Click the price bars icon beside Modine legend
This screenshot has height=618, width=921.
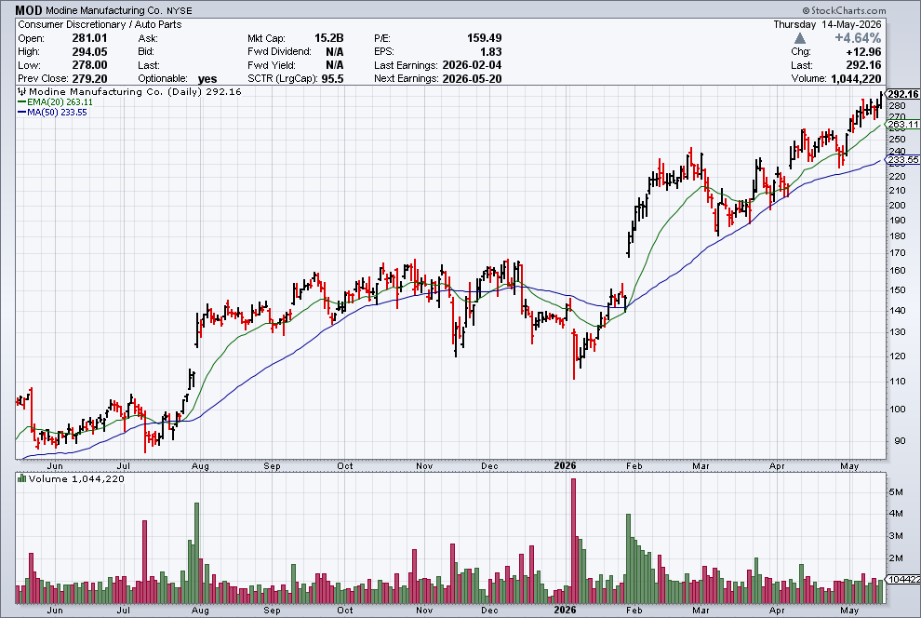(x=21, y=91)
